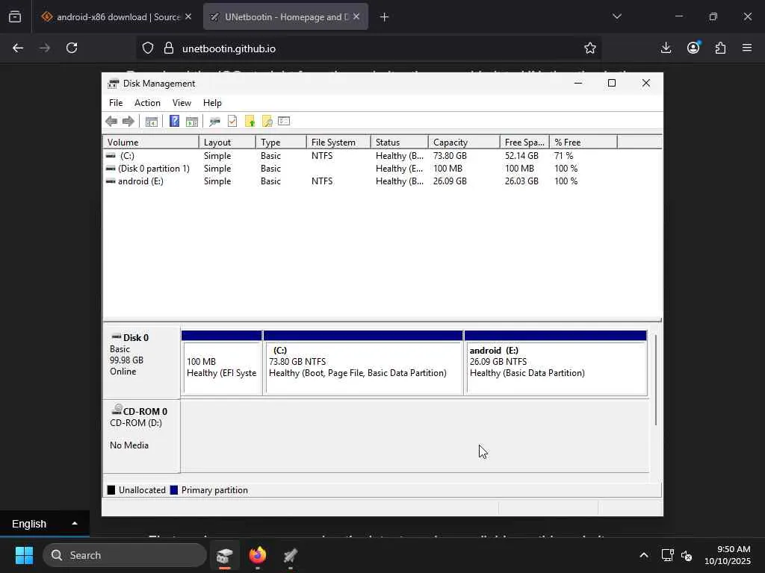The image size is (765, 573).
Task: Sort by the Type column header
Action: [x=281, y=143]
